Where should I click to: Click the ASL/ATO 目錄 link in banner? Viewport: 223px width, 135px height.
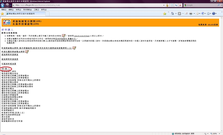(213, 25)
